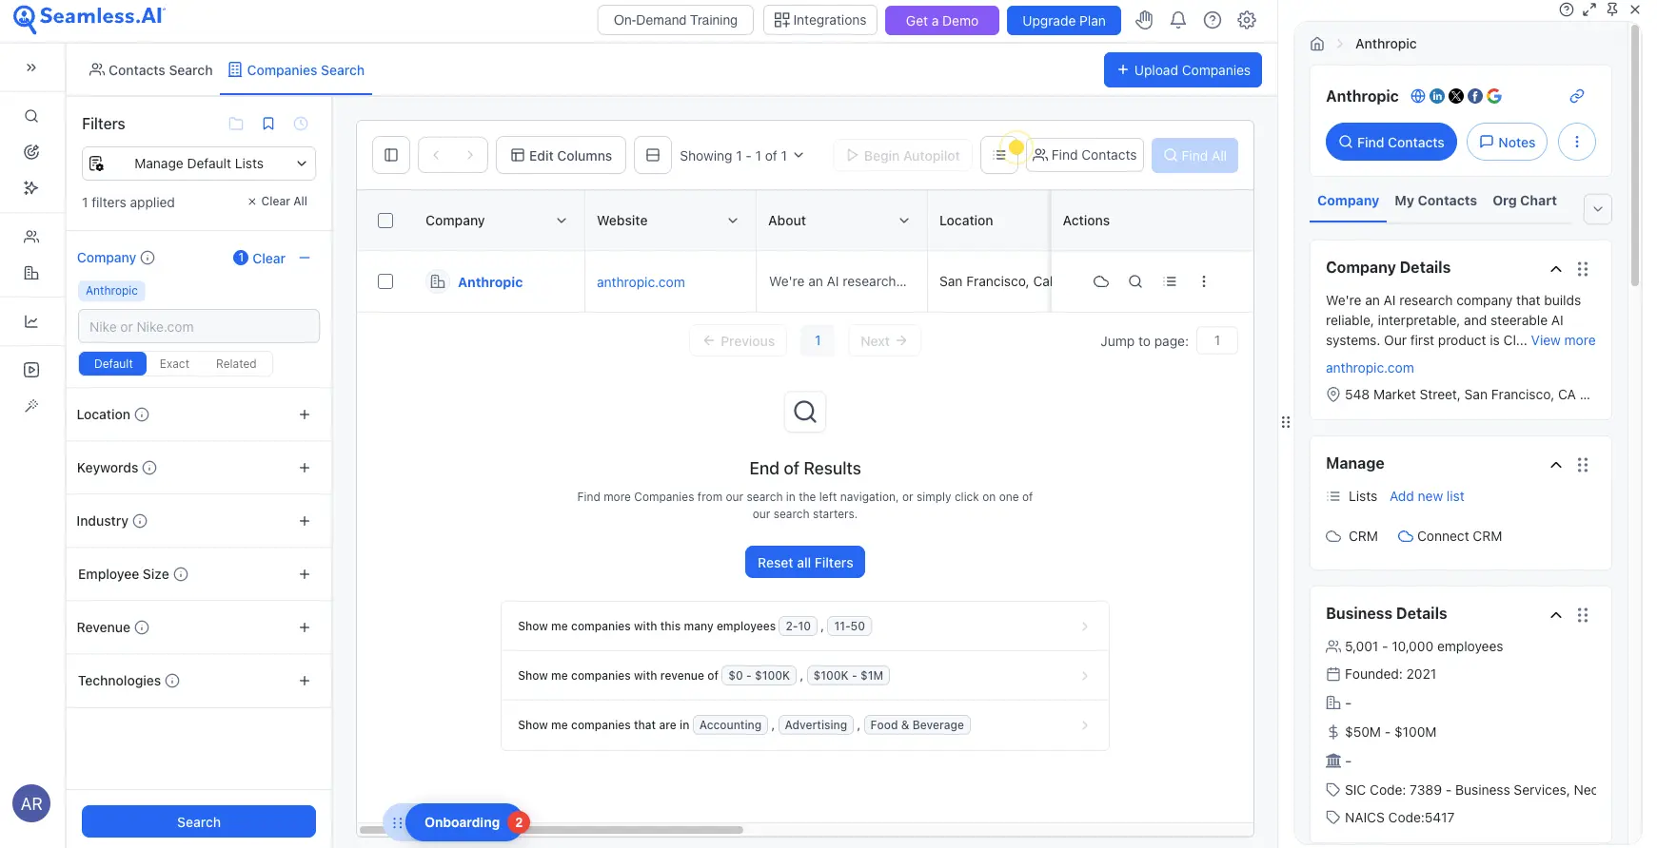1657x848 pixels.
Task: Open anthropic.com link in table row
Action: (x=641, y=282)
